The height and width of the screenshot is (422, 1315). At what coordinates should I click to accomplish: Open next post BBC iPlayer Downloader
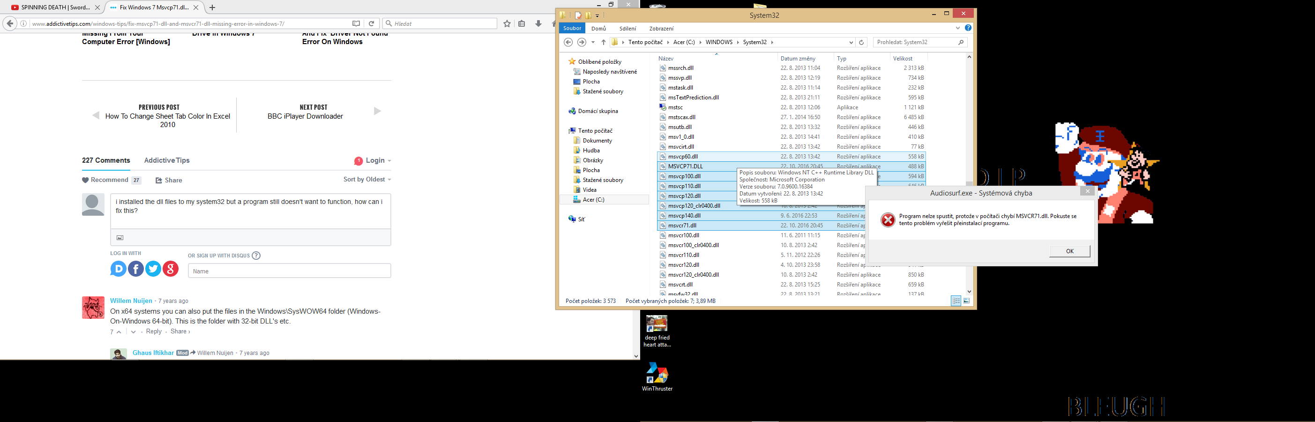click(x=305, y=116)
